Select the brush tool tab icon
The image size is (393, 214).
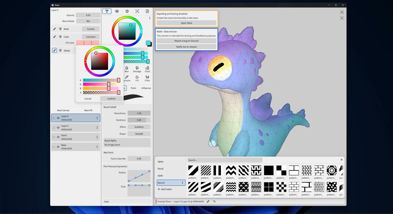[x=107, y=11]
